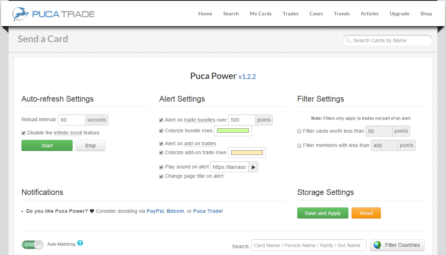Enable Filter cards worth less than
The image size is (446, 255).
tap(299, 131)
